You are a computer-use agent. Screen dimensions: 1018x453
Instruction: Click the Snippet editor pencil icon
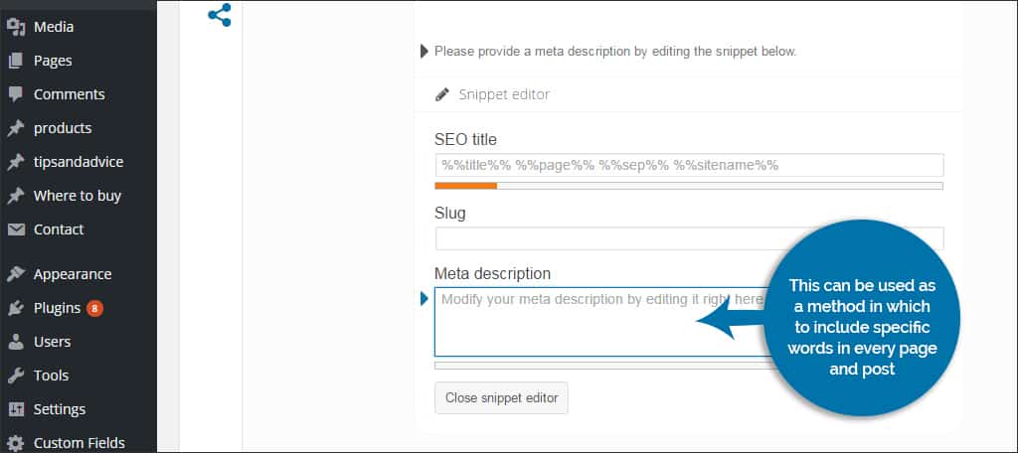click(442, 94)
